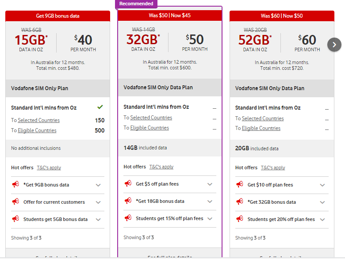This screenshot has height=259, width=345.
Task: Click the 15GB data amount
Action: click(x=31, y=40)
